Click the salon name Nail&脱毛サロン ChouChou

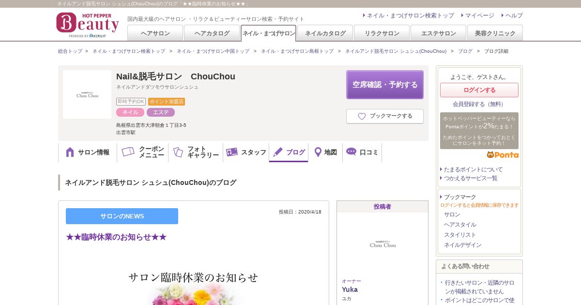tap(176, 76)
